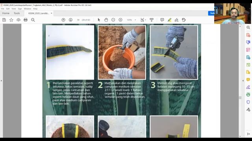Switch to the Home tab

(6, 13)
